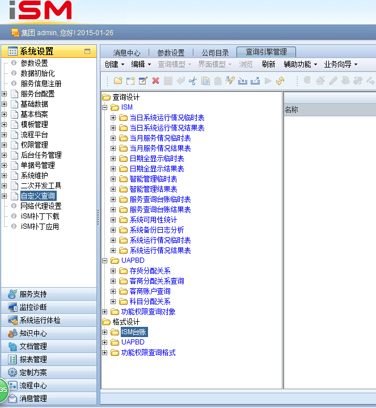Screen dimensions: 376x408
Task: Click the red X delete icon
Action: [155, 81]
